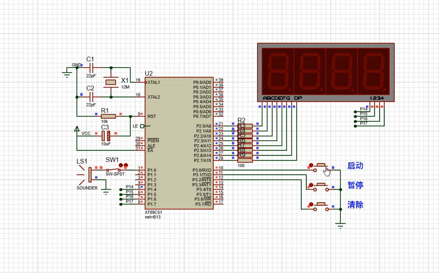
Task: Click the XTAL1 pin name
Action: [154, 83]
